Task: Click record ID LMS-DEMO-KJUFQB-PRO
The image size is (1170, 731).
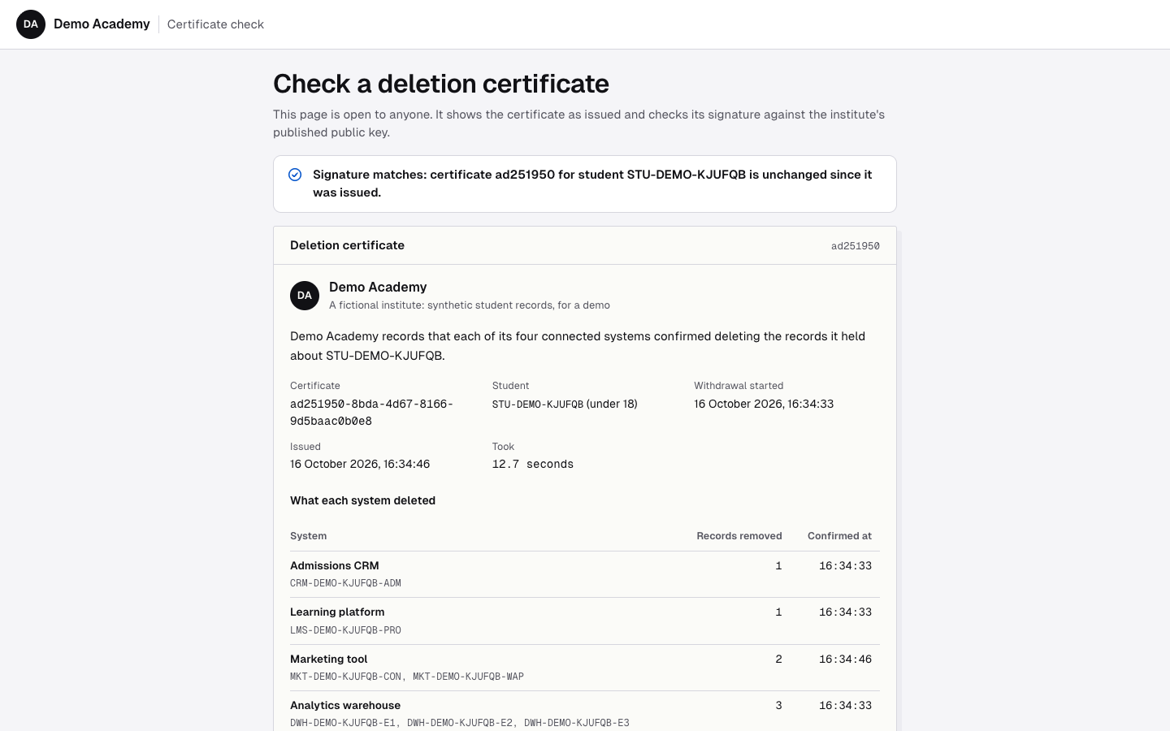Action: [345, 630]
